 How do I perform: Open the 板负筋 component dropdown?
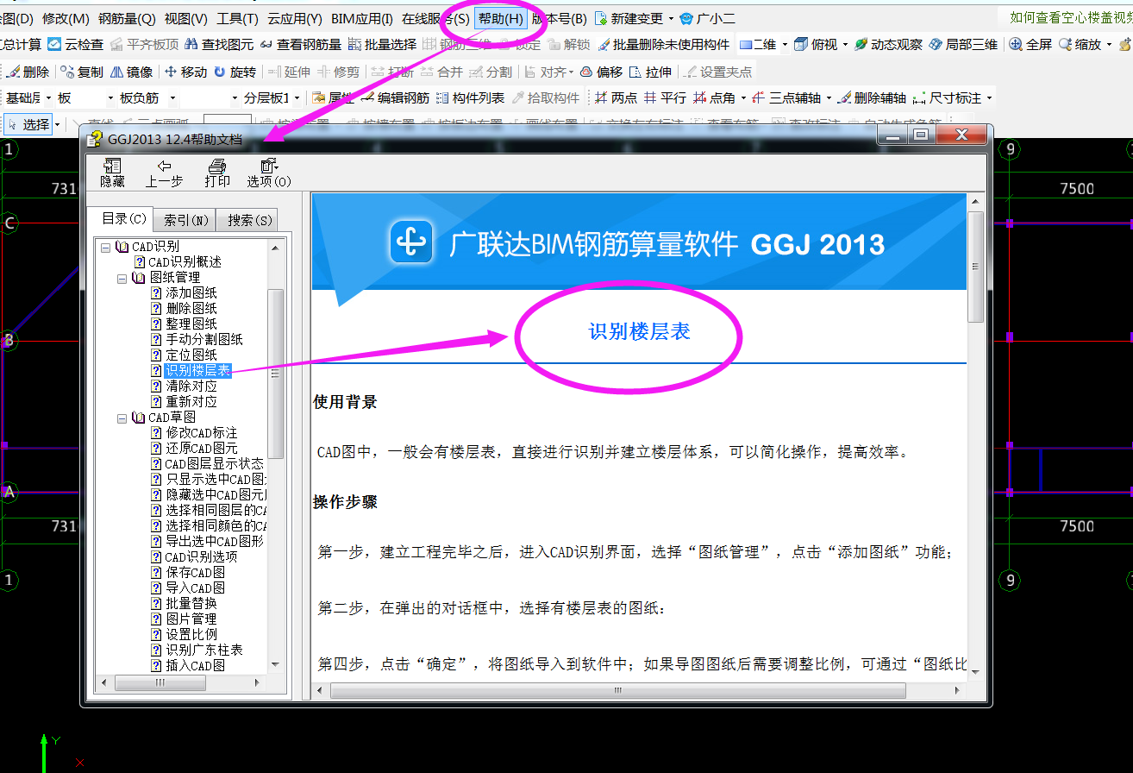(x=172, y=98)
